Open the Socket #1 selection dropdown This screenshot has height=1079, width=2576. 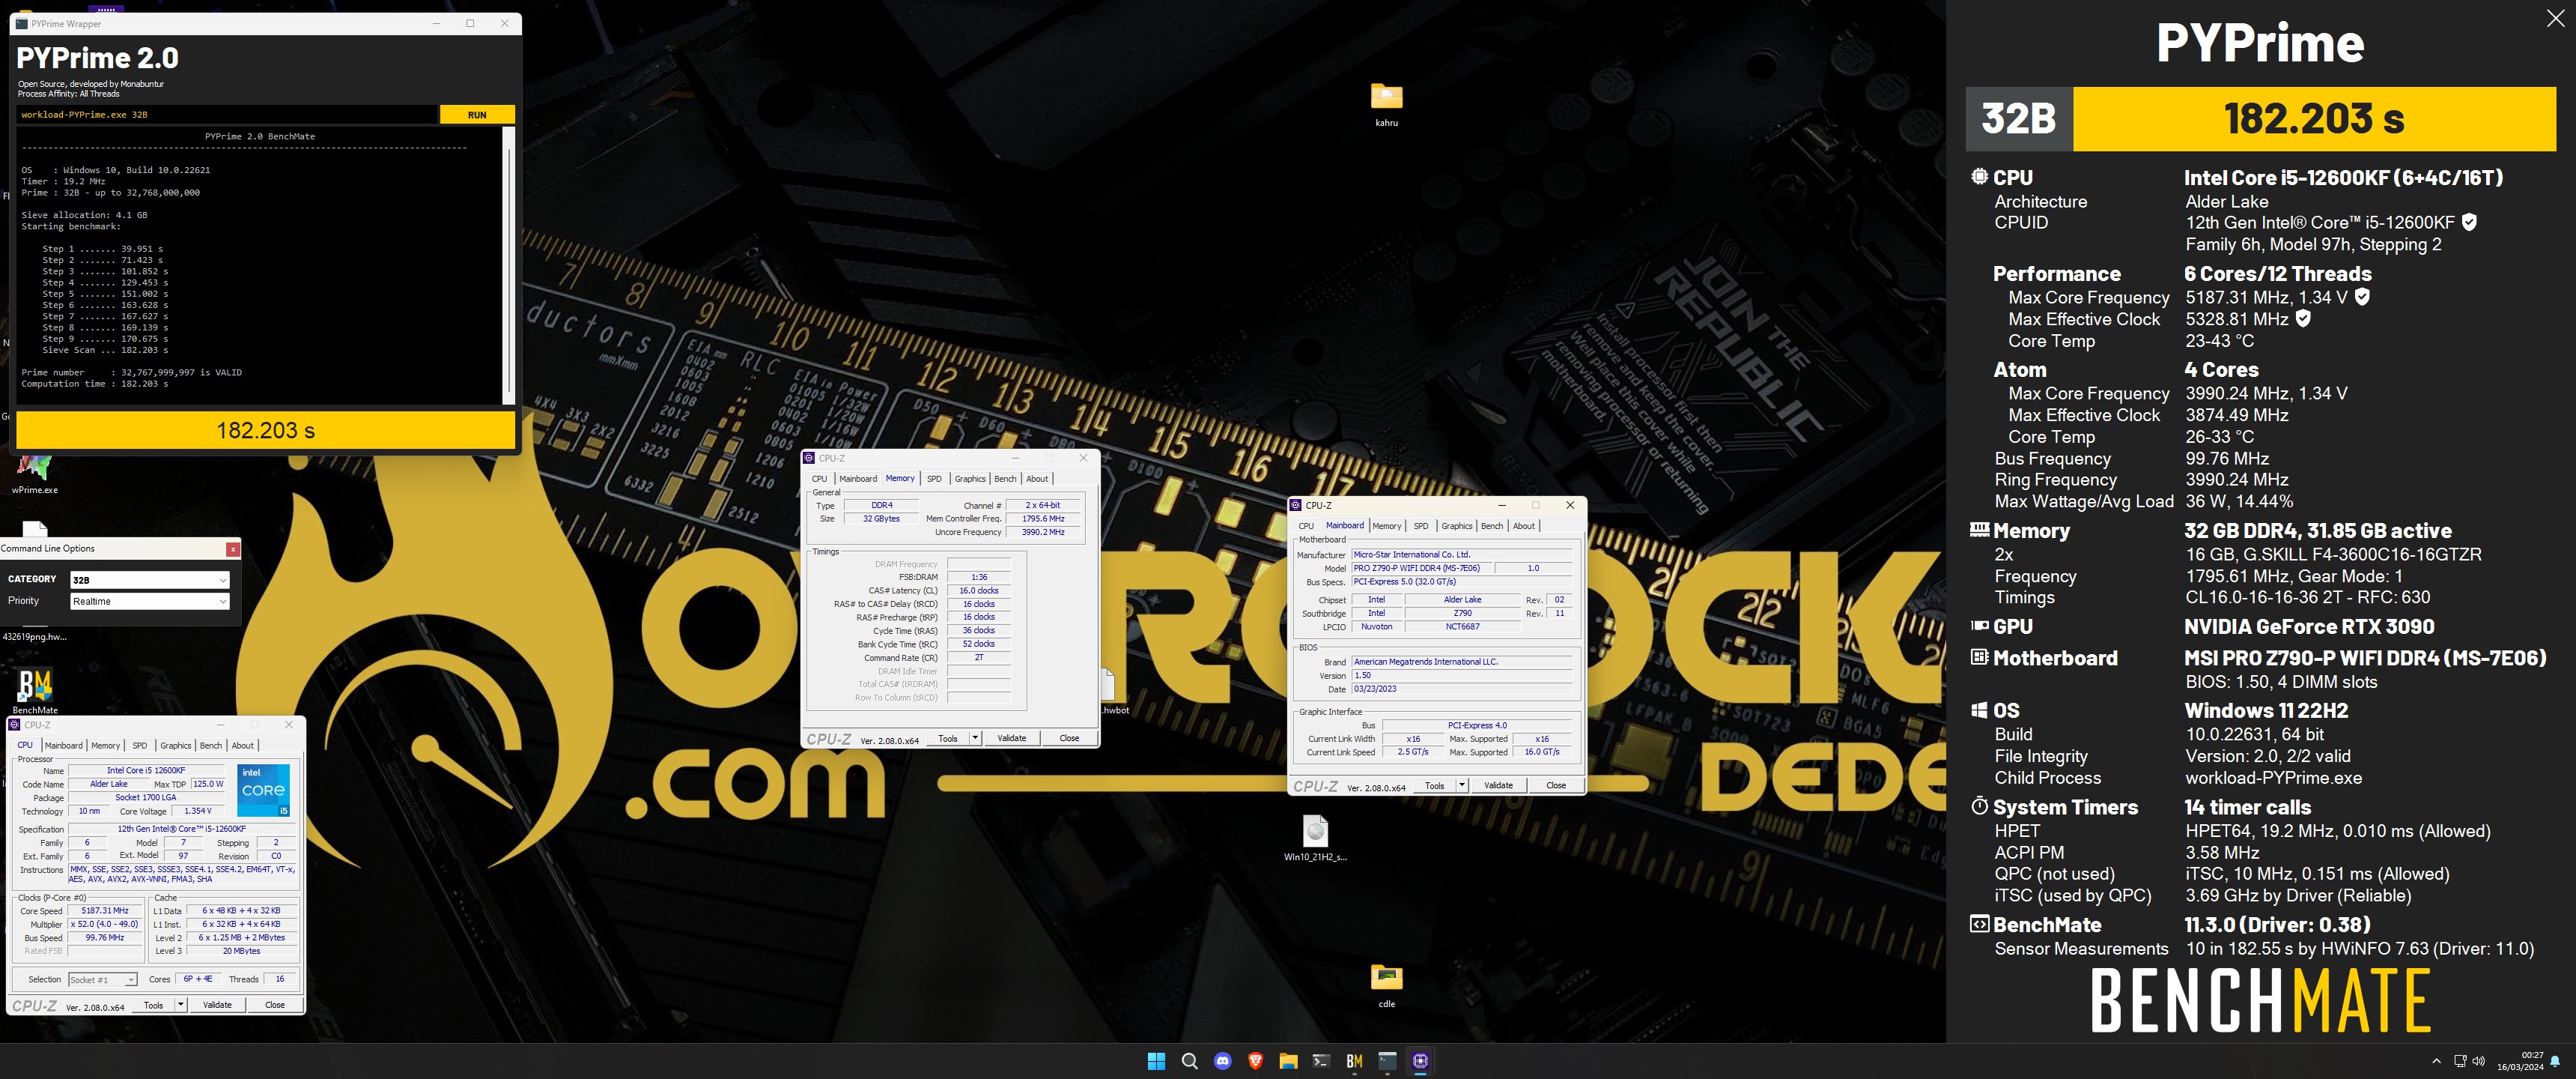(x=102, y=979)
